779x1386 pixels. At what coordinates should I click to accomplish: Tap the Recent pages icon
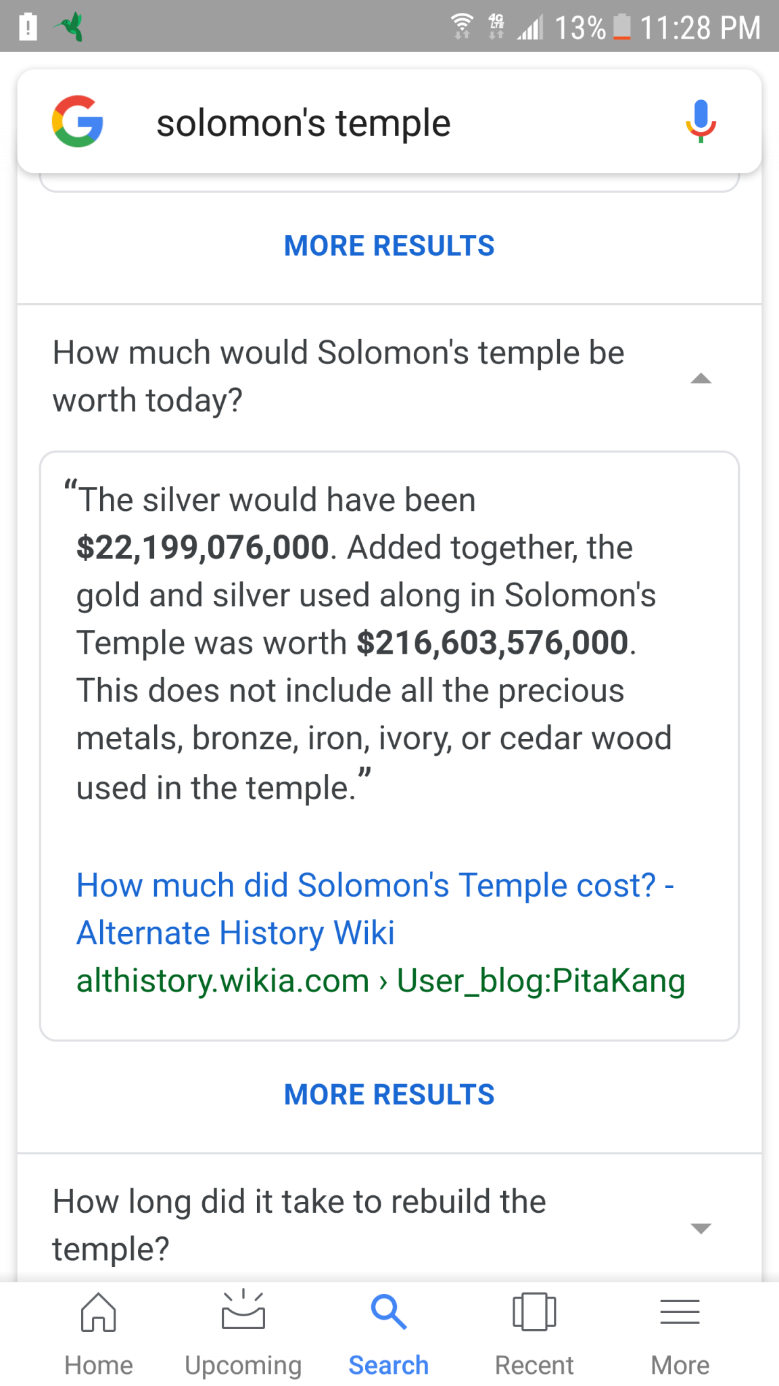point(534,1312)
